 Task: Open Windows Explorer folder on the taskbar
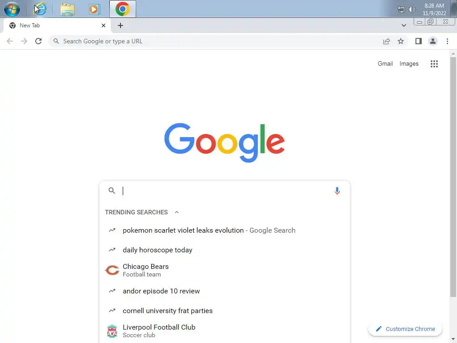(67, 9)
